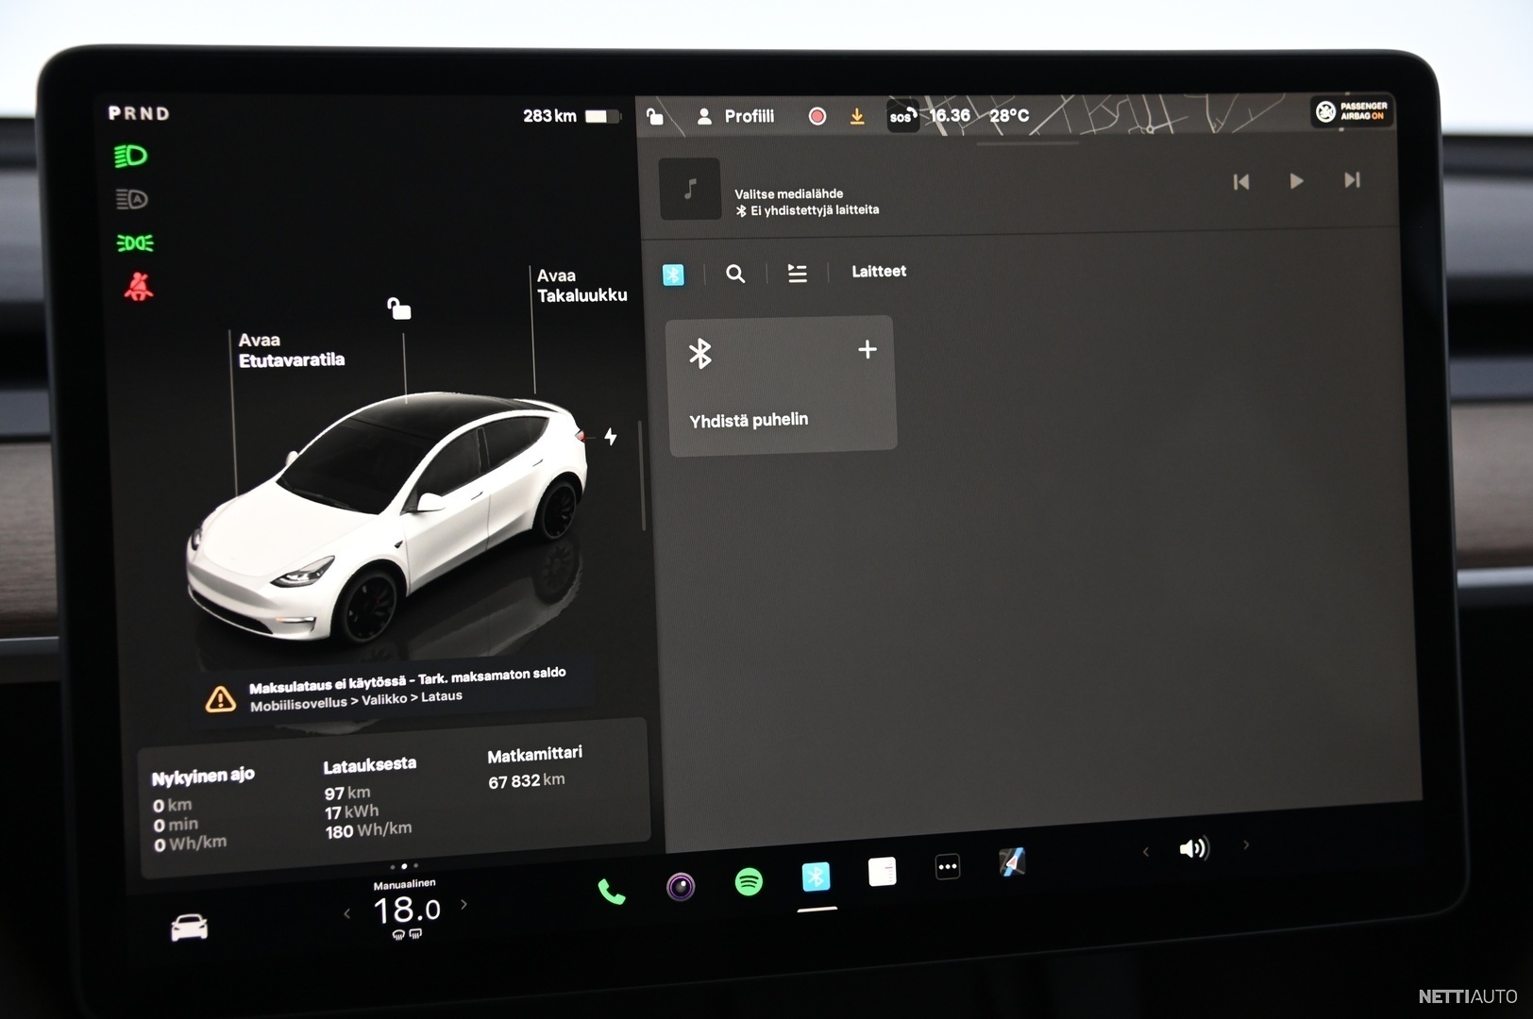Viewport: 1533px width, 1019px height.
Task: Open the media search tab
Action: point(735,274)
